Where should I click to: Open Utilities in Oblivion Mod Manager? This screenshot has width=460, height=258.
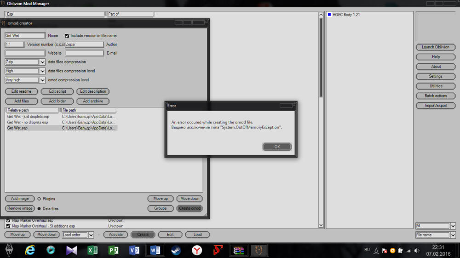[x=436, y=86]
